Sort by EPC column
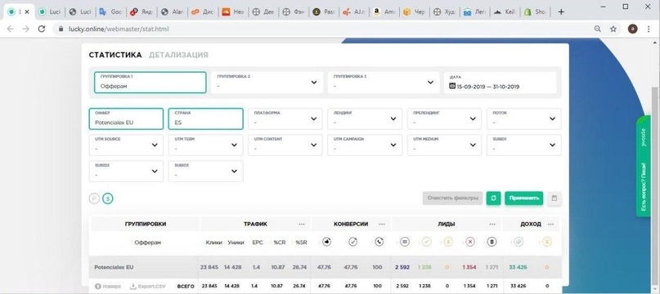This screenshot has height=294, width=660. [257, 243]
